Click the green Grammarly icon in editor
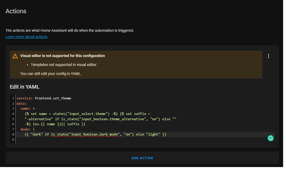Viewport: 286px width, 183px height. coord(271,138)
